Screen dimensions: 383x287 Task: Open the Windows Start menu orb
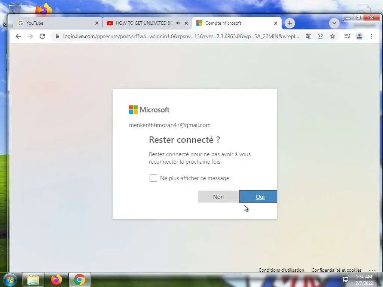click(10, 280)
